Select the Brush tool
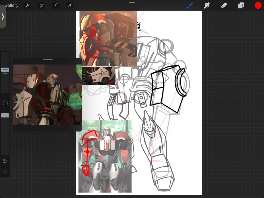264x198 pixels. point(190,5)
